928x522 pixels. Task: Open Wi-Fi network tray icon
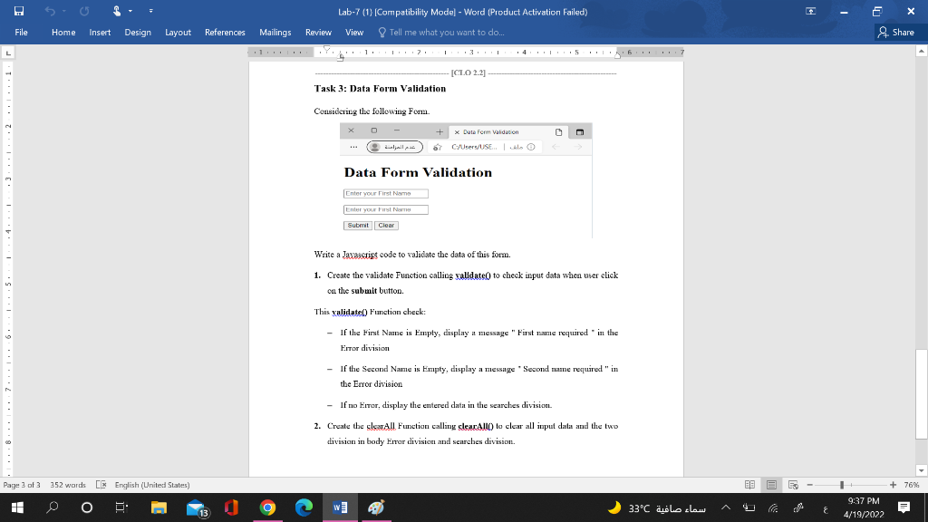pos(773,507)
